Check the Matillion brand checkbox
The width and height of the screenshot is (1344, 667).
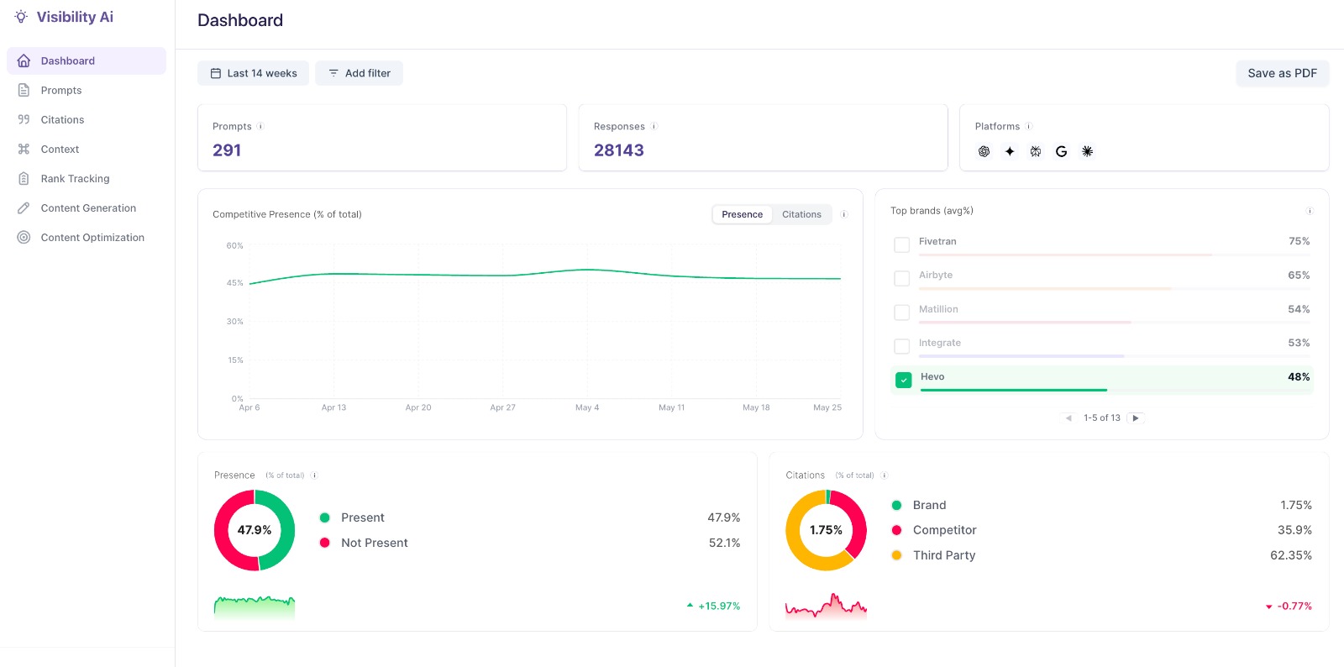tap(902, 312)
